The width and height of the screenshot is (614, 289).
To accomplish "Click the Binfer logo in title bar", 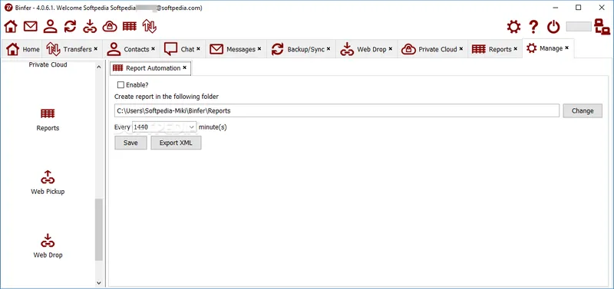I will coord(8,8).
